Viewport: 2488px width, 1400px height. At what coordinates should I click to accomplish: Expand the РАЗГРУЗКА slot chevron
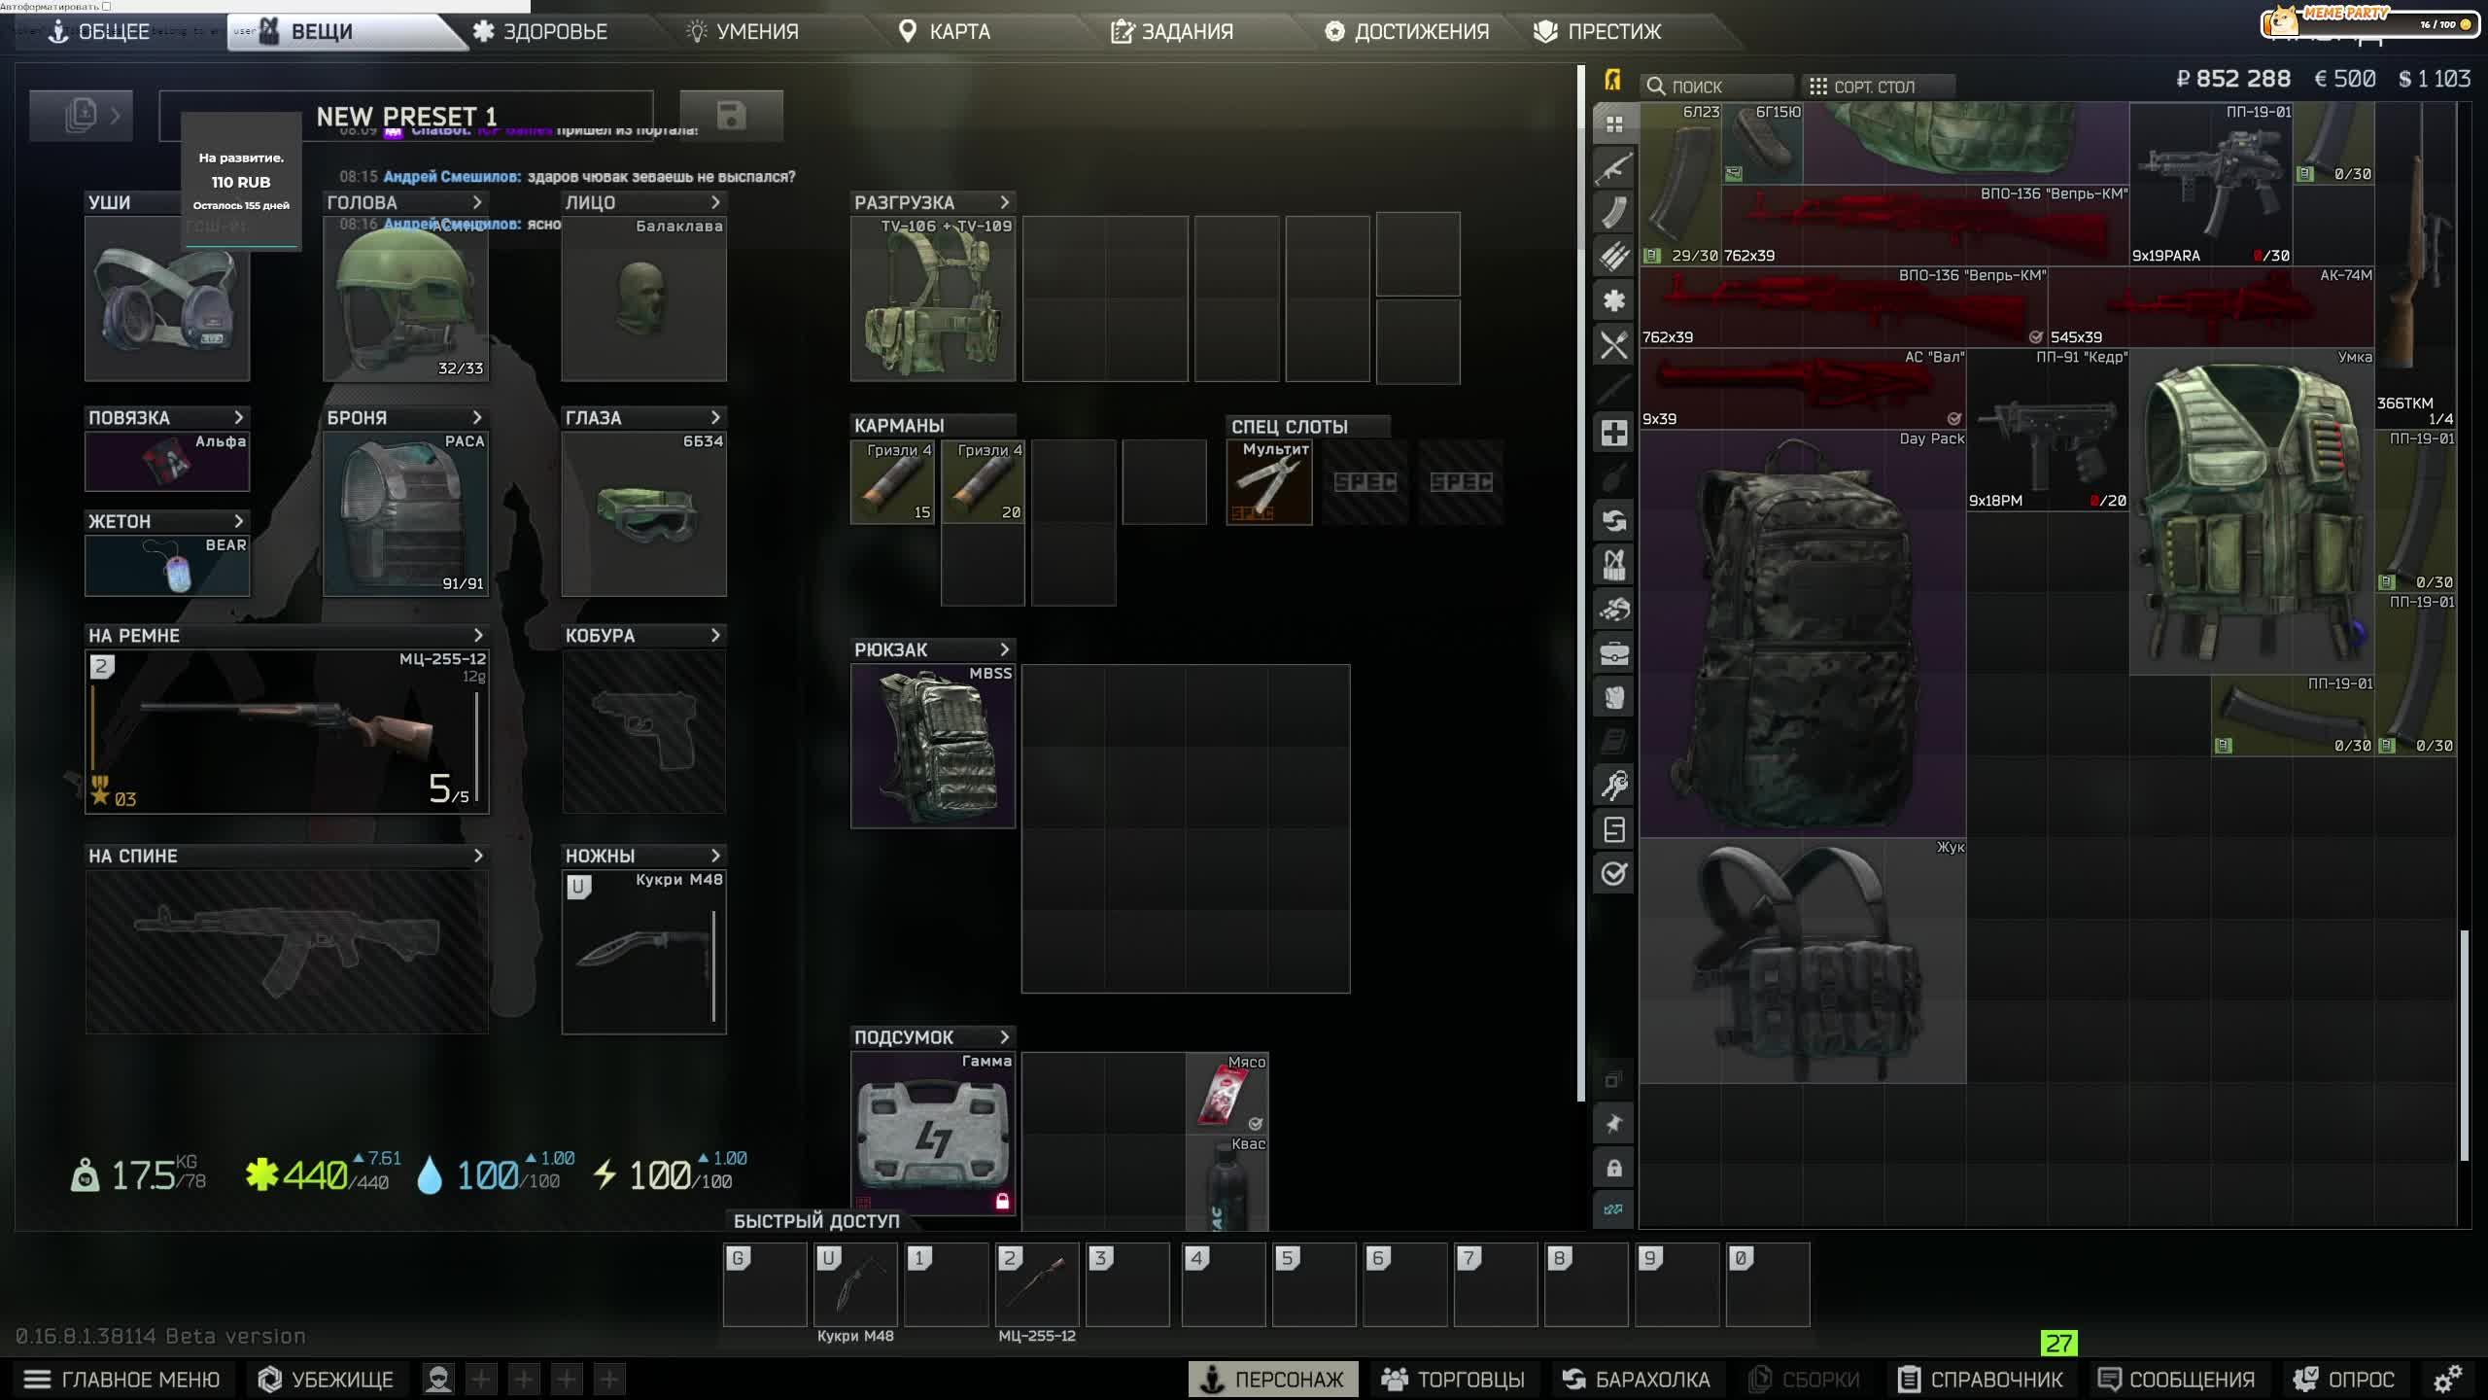coord(1004,202)
